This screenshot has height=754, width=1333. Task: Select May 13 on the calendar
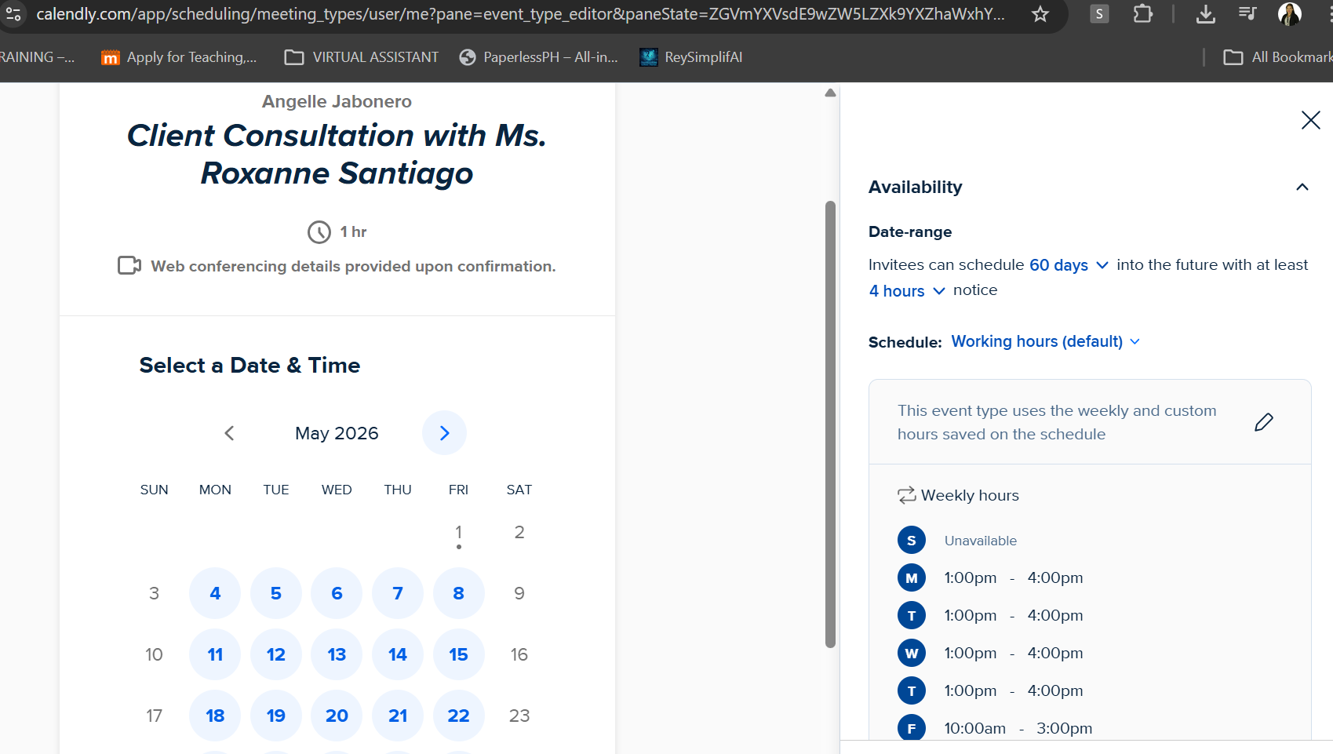point(337,654)
